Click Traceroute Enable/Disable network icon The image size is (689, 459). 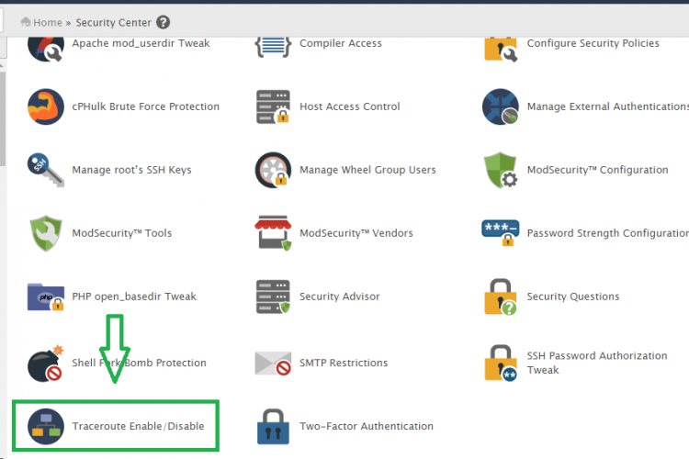[46, 427]
